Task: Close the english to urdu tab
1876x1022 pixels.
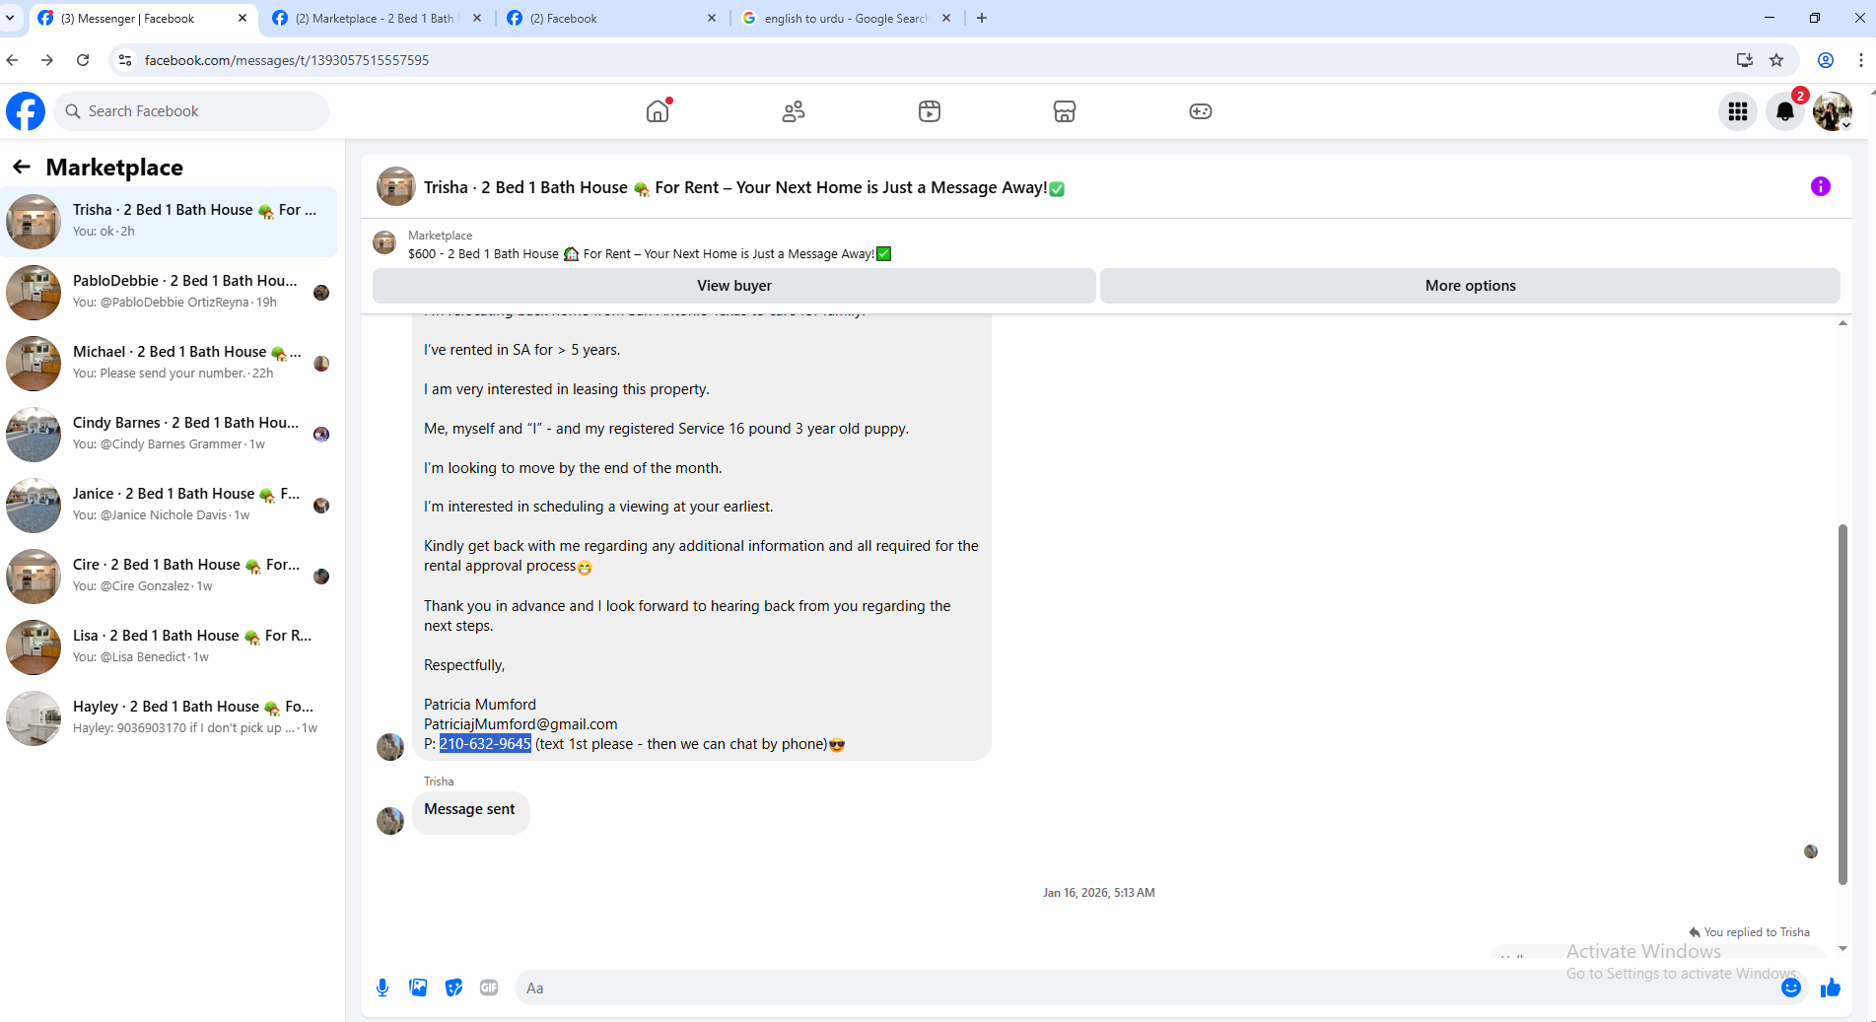Action: [946, 18]
